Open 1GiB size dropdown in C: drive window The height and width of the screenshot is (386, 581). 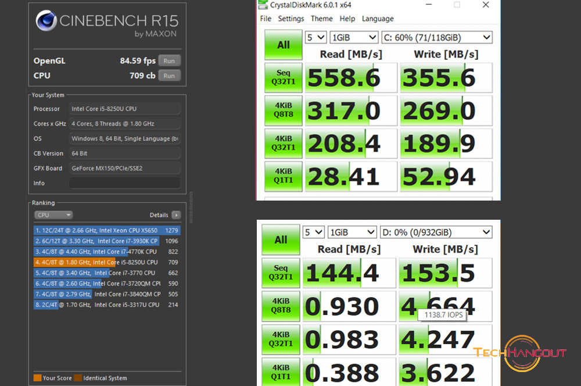(x=354, y=37)
